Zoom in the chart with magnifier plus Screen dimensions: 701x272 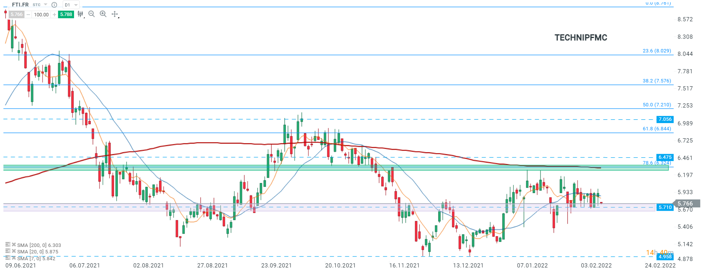(103, 14)
